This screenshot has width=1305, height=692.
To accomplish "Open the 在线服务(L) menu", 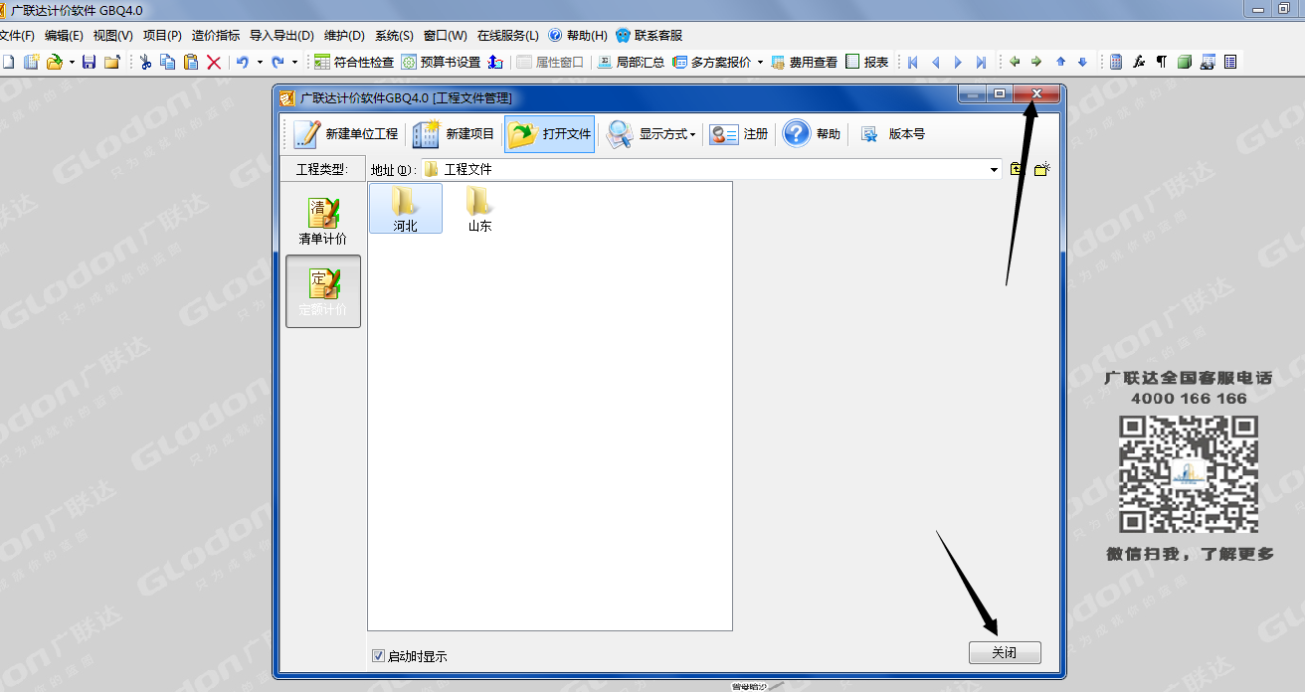I will [508, 36].
